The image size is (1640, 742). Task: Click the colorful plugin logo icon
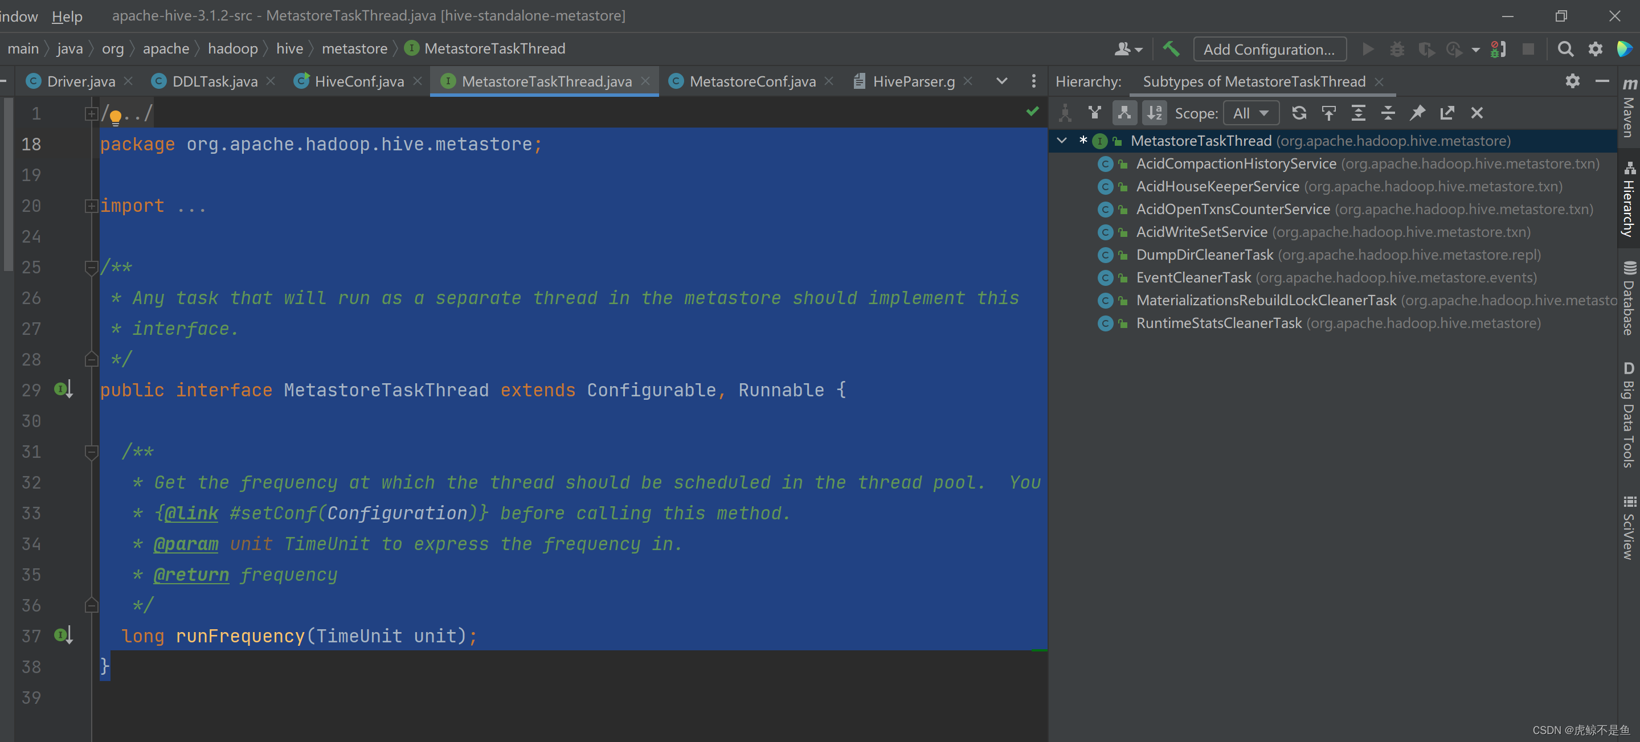[x=1625, y=49]
